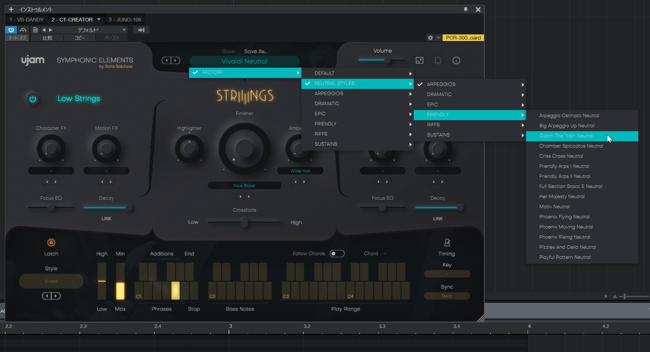Click the copy (コピー) button
The height and width of the screenshot is (352, 650).
pyautogui.click(x=79, y=38)
